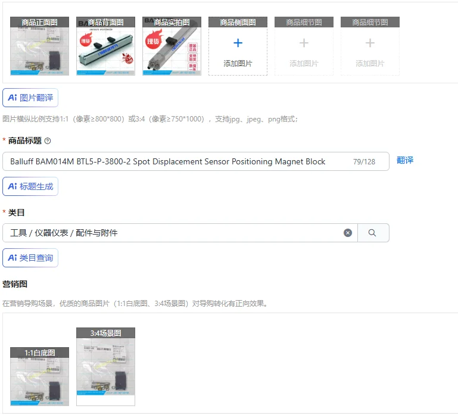Click the AI 标题生成 button
Screen dimensions: 458x415
click(30, 186)
